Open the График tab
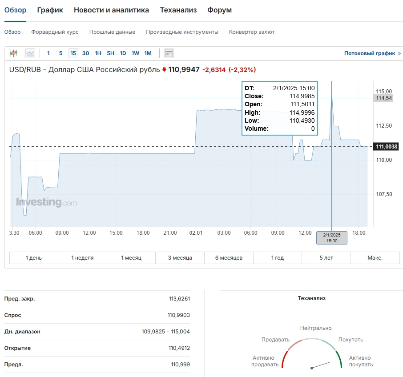Image resolution: width=403 pixels, height=377 pixels. pyautogui.click(x=50, y=10)
